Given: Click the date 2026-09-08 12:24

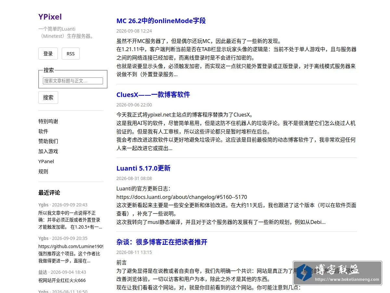Looking at the screenshot, I should [x=134, y=31].
